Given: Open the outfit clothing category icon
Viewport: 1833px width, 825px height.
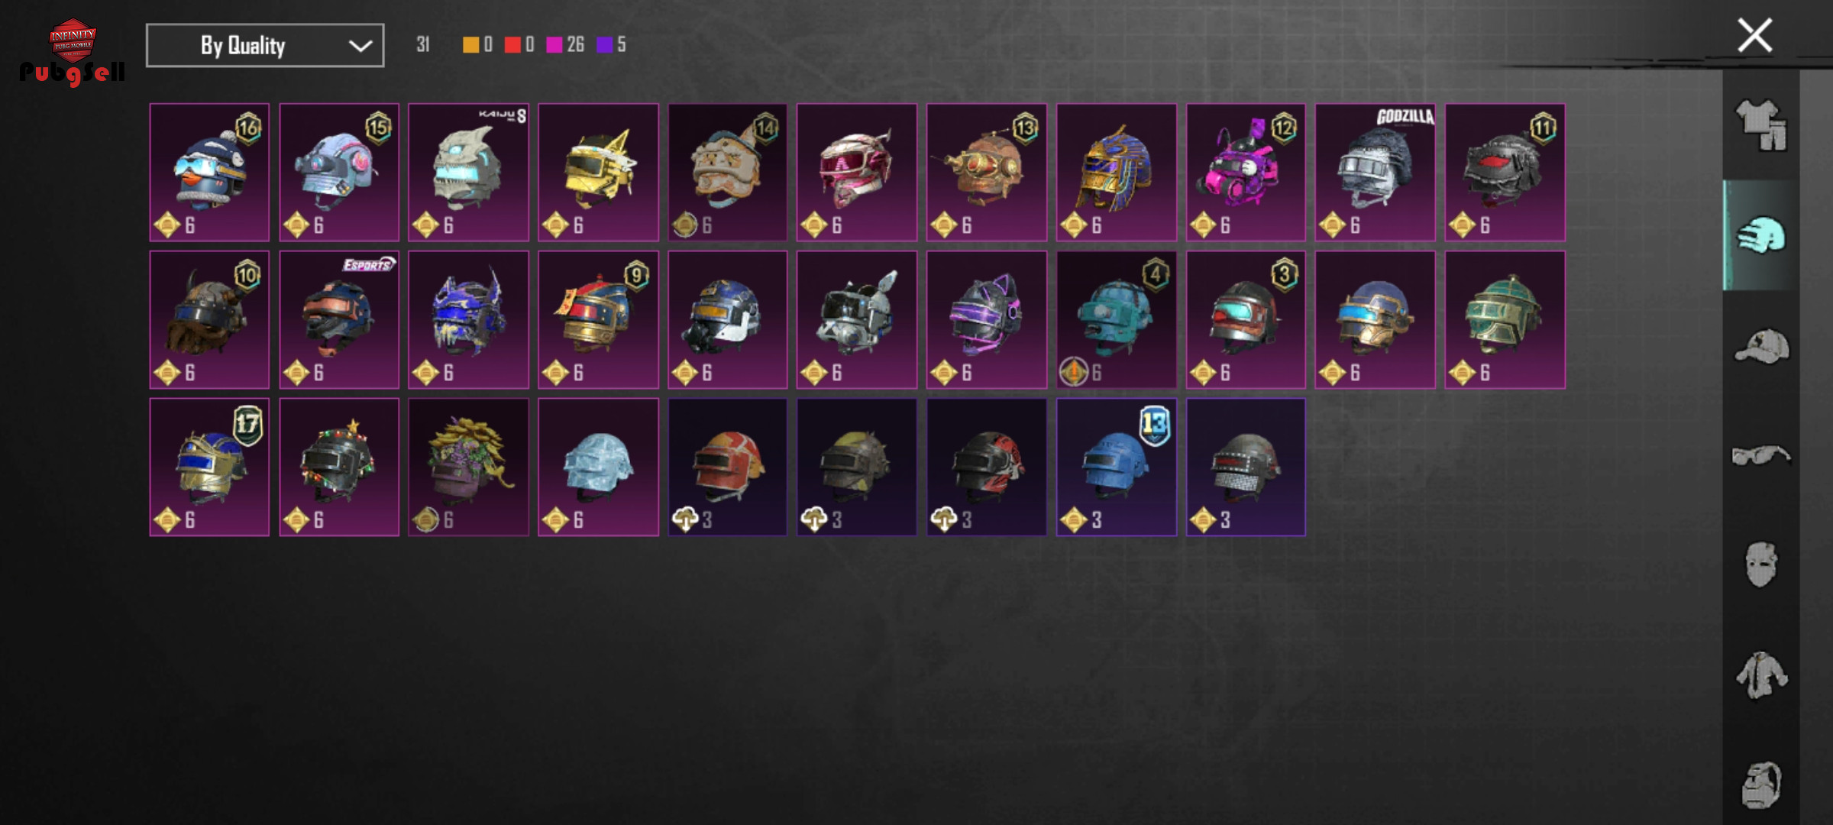Looking at the screenshot, I should click(1760, 126).
